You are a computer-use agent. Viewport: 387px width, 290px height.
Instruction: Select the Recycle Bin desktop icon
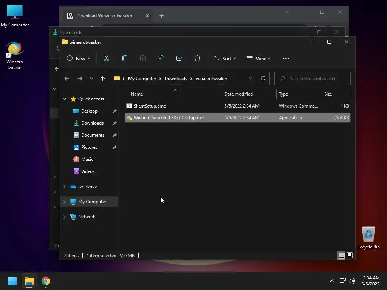point(368,238)
